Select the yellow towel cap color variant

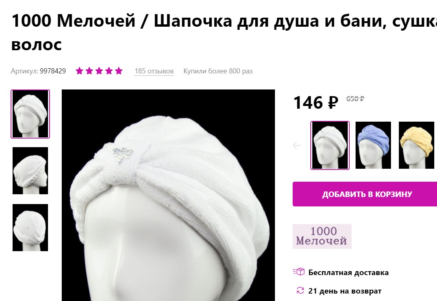coord(417,145)
